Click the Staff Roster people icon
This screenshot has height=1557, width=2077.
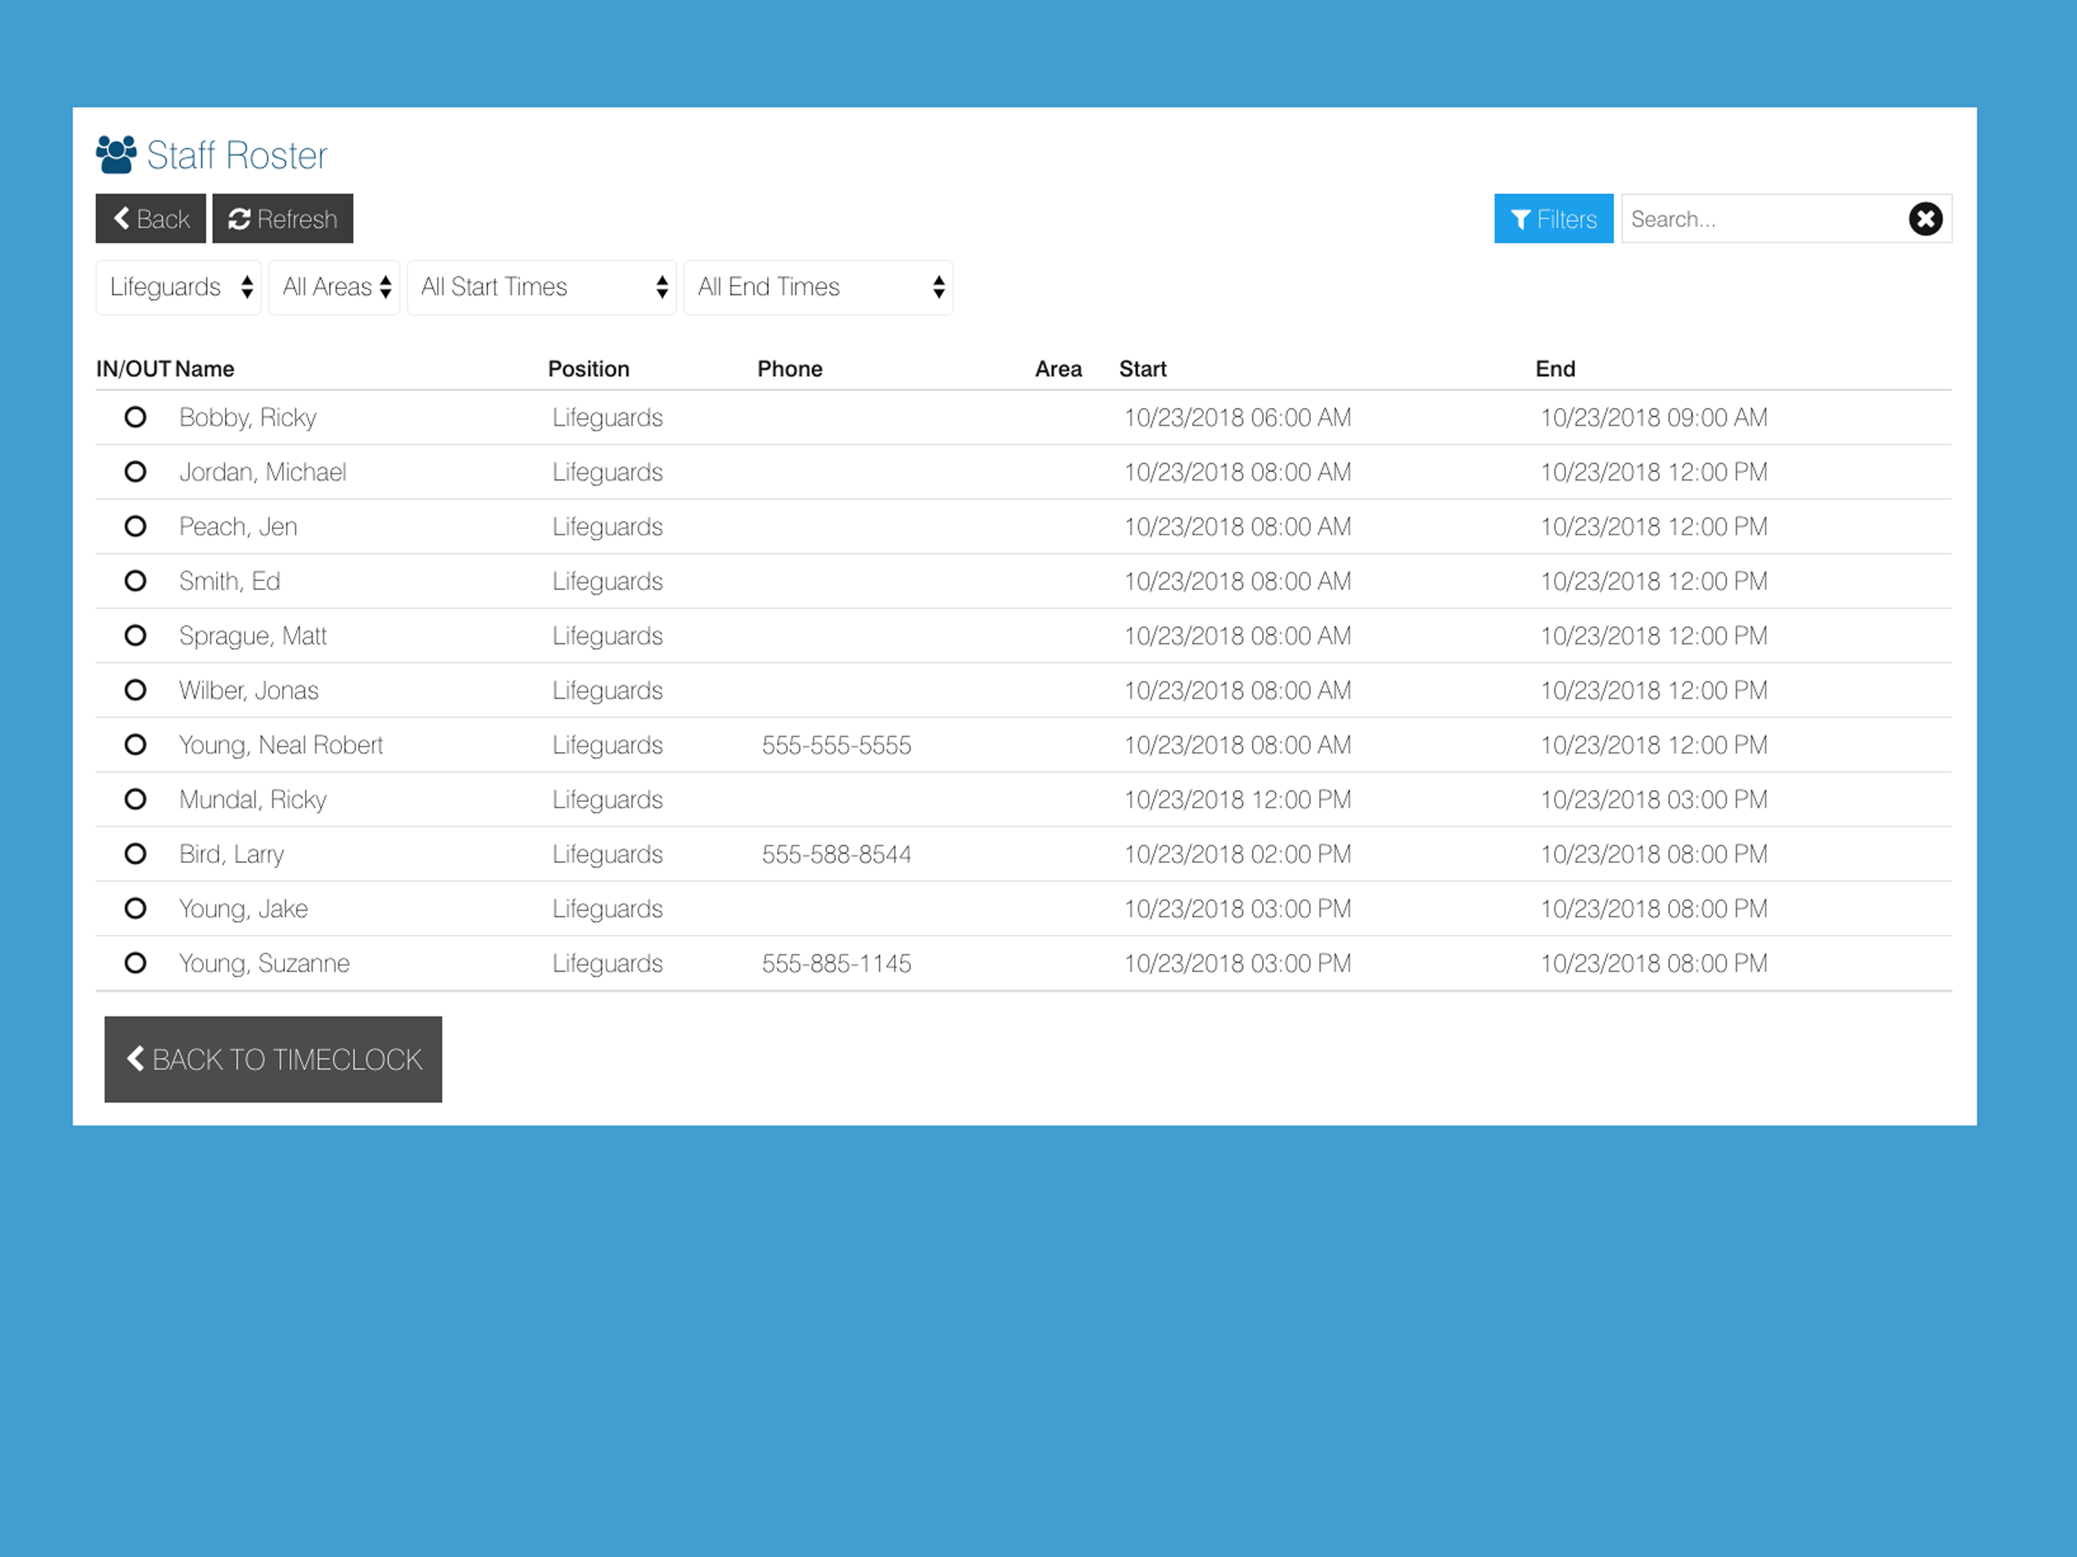(116, 155)
